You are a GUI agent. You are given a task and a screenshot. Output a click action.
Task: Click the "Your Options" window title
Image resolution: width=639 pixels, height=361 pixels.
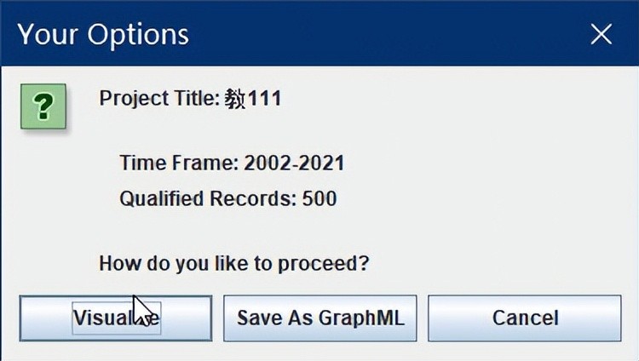coord(103,34)
